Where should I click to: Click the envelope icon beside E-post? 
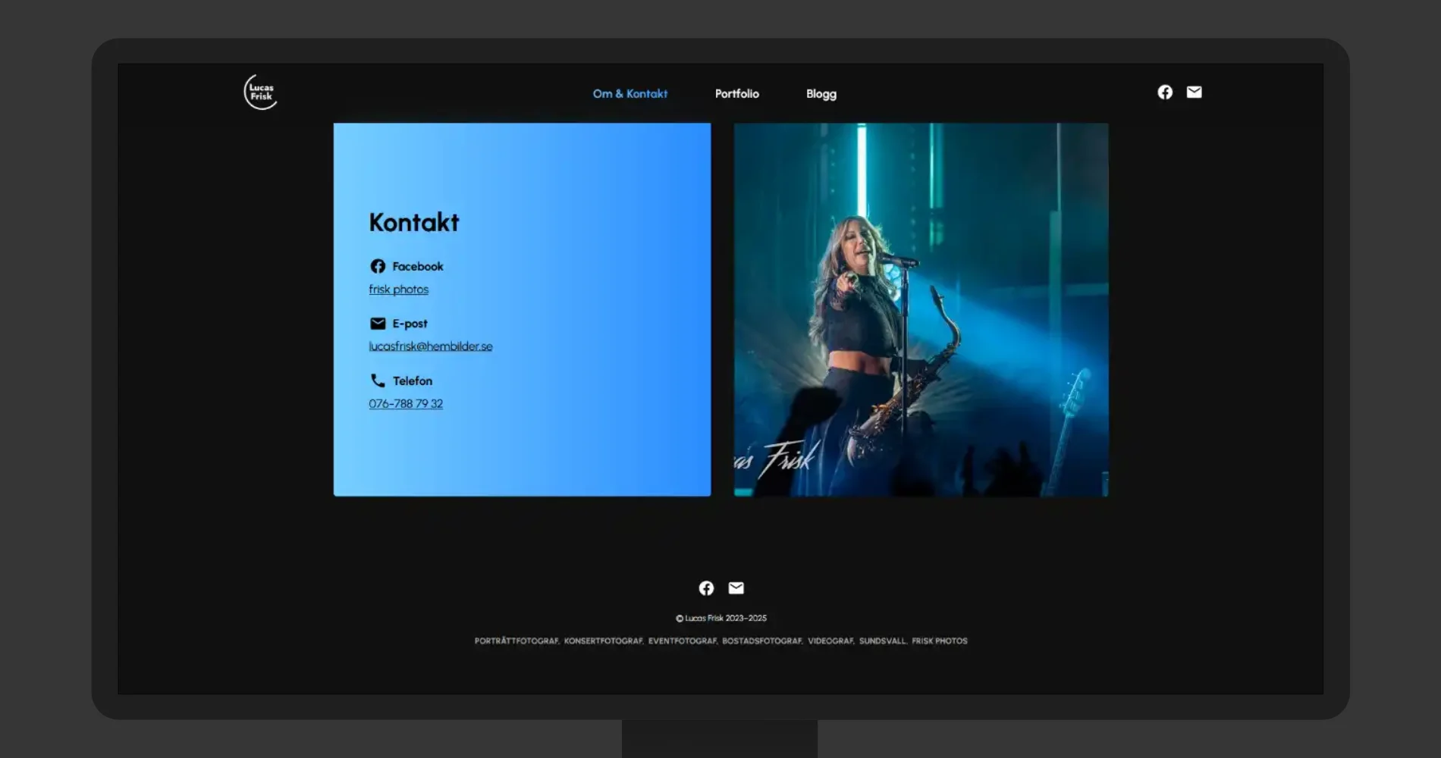pos(378,324)
